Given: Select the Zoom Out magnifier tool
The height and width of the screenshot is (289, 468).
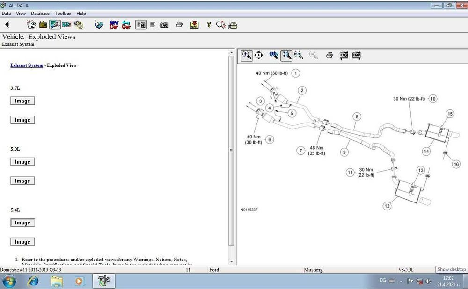Looking at the screenshot, I should (314, 55).
